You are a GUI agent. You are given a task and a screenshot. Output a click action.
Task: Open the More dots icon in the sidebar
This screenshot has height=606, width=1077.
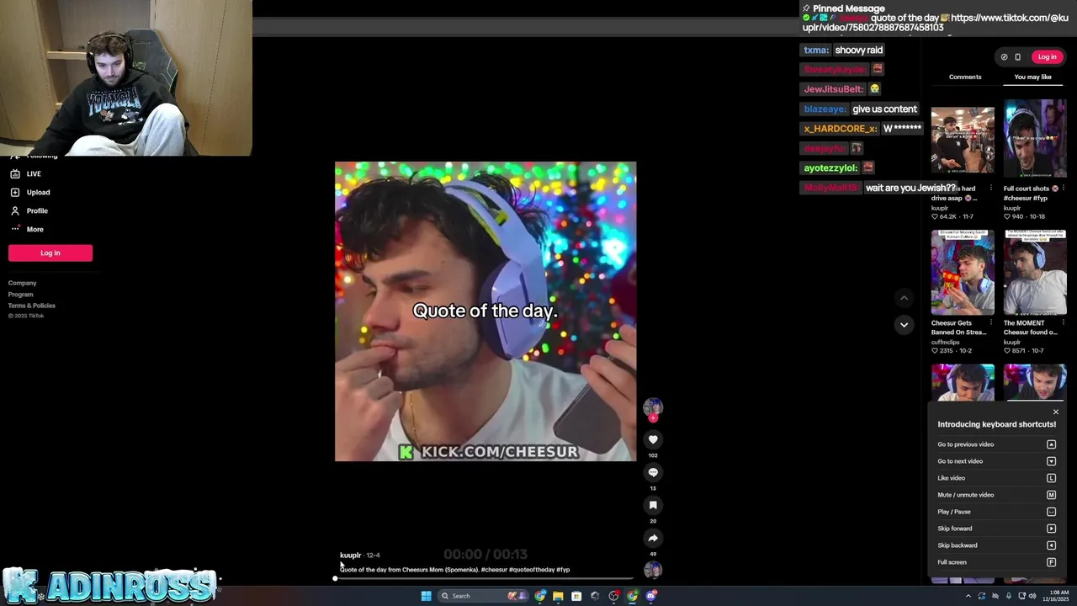point(15,229)
